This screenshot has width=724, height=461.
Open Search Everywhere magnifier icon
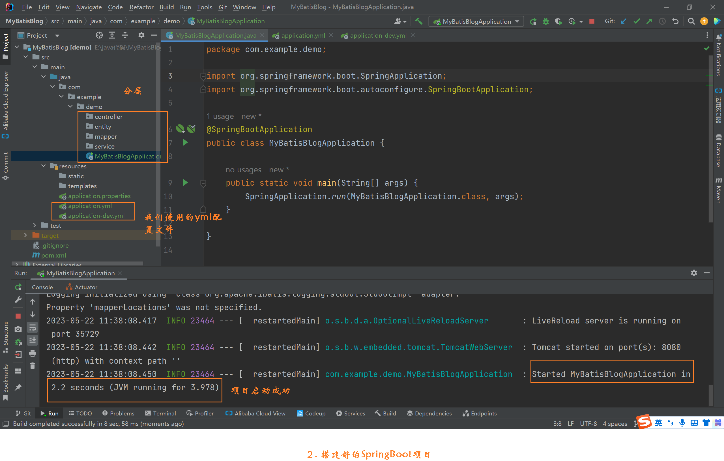click(x=691, y=21)
